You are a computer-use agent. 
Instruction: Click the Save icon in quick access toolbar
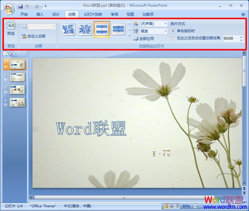click(x=20, y=6)
